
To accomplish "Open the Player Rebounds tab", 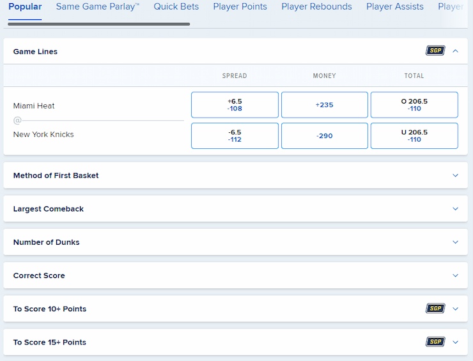I will click(317, 6).
